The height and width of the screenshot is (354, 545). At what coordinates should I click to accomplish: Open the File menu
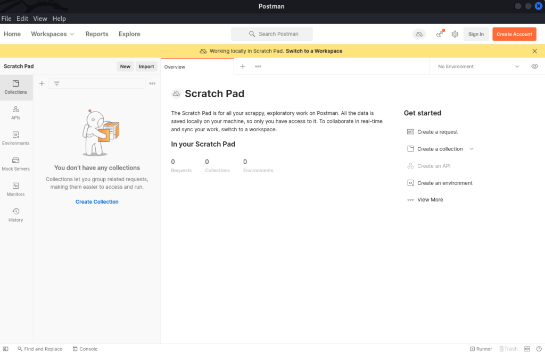6,19
